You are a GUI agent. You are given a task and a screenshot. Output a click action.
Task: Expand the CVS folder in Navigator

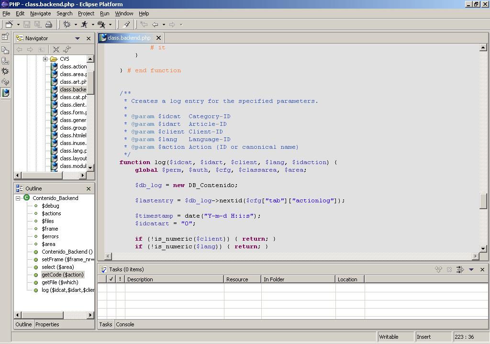click(45, 59)
